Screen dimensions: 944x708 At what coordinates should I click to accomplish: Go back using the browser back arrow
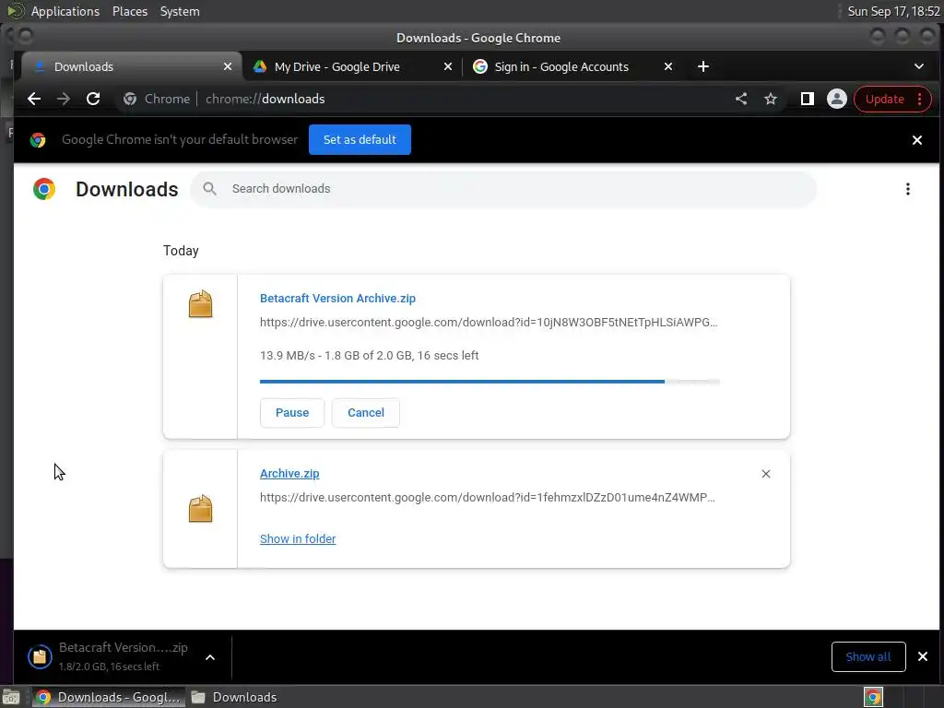(34, 99)
